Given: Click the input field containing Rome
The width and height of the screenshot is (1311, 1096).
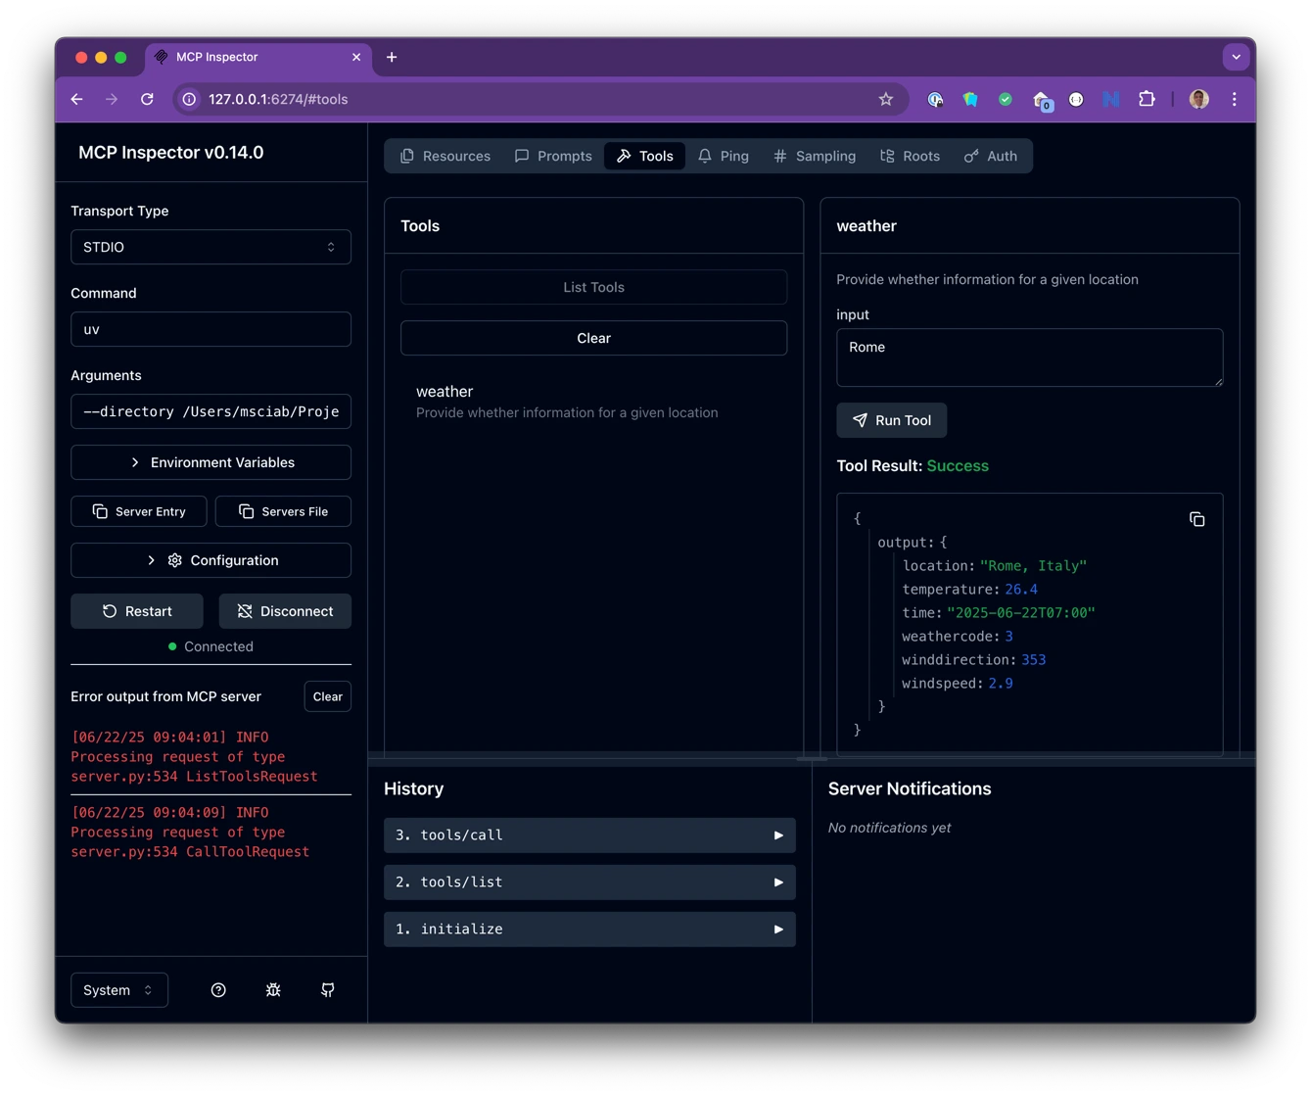Looking at the screenshot, I should [x=1029, y=357].
